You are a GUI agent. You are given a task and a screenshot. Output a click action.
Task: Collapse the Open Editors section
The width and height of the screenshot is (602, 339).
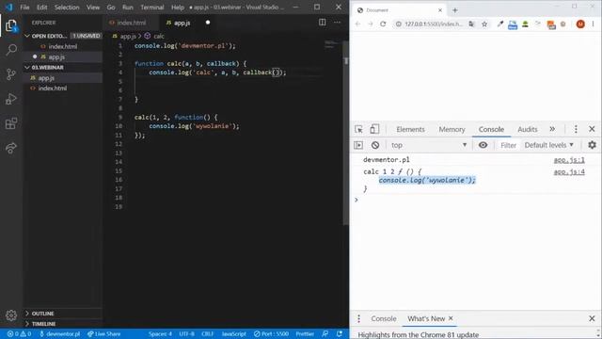[63, 36]
